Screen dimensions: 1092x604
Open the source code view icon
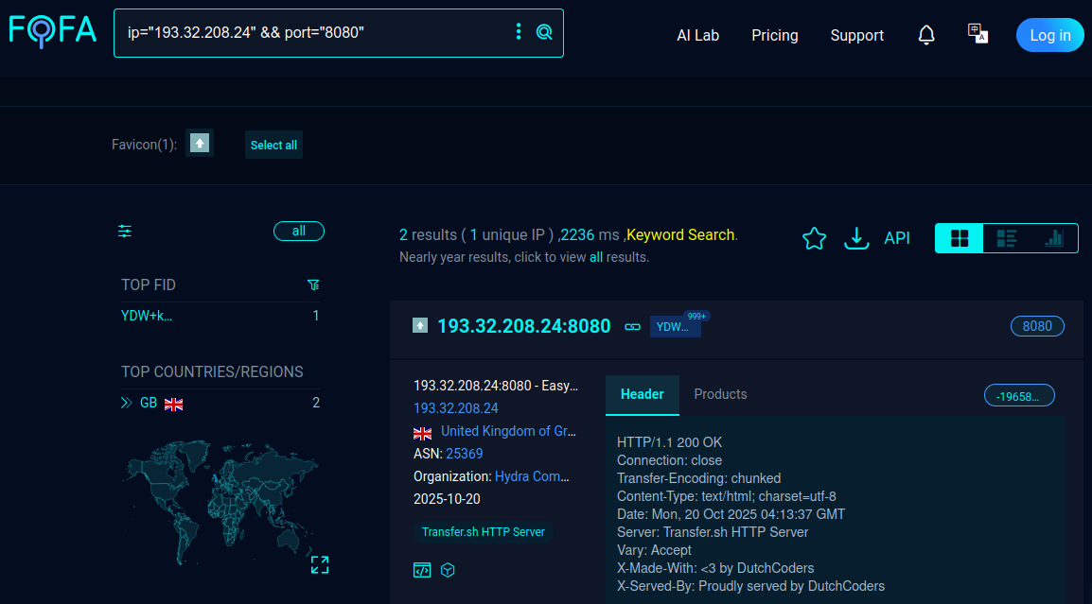tap(421, 570)
